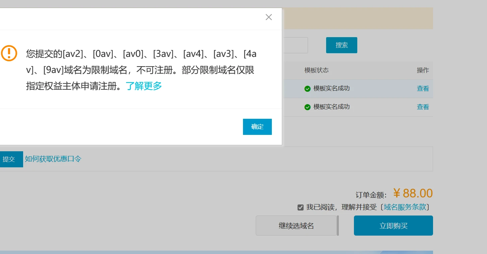The image size is (487, 254).
Task: Click the 模板状态 column header
Action: tap(316, 70)
